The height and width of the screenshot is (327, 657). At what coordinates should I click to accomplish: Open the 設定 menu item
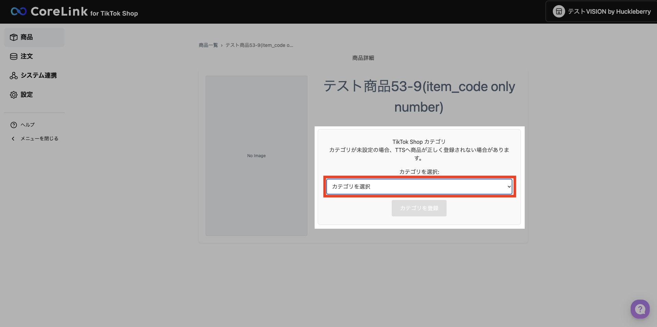pyautogui.click(x=34, y=95)
